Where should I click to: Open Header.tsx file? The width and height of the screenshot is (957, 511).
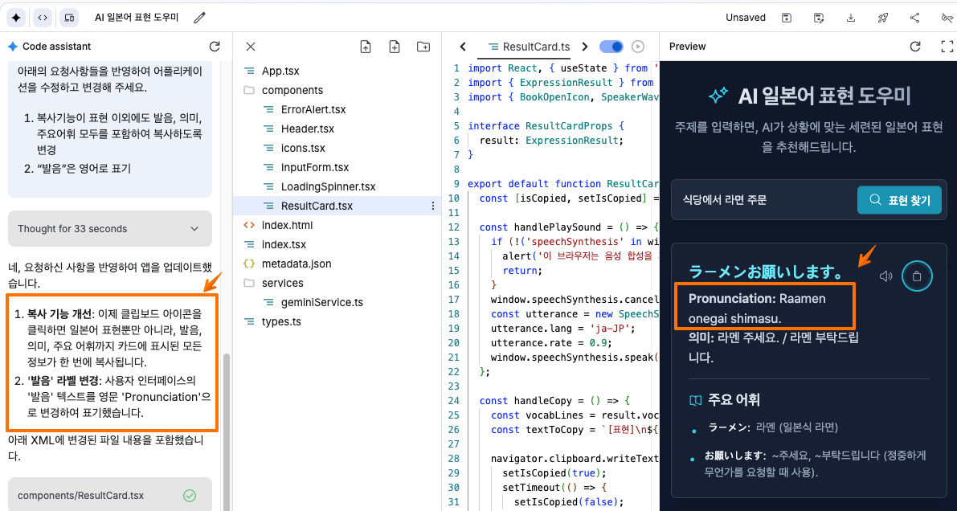(x=308, y=129)
